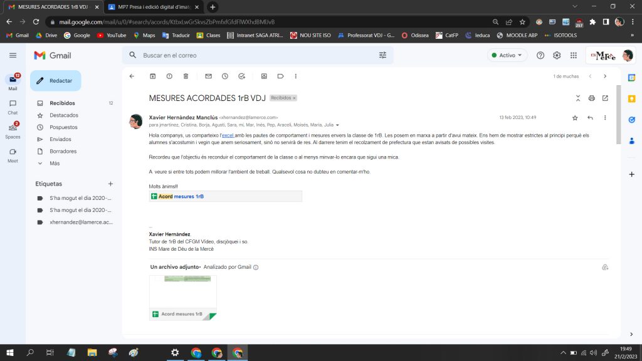Open the Activo status dropdown
Screen dimensions: 642x361
pyautogui.click(x=507, y=55)
